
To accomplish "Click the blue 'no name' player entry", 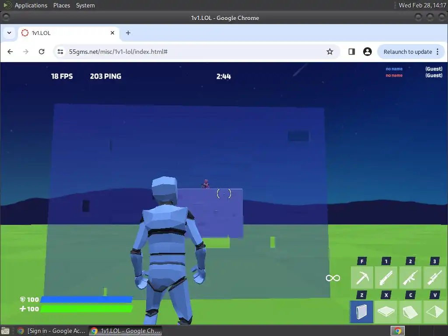I will tap(394, 69).
